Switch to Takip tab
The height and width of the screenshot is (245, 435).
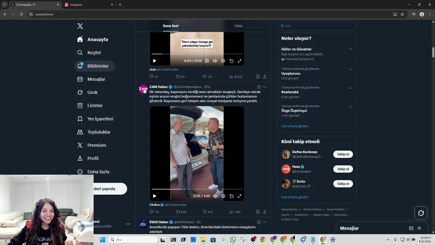click(238, 26)
